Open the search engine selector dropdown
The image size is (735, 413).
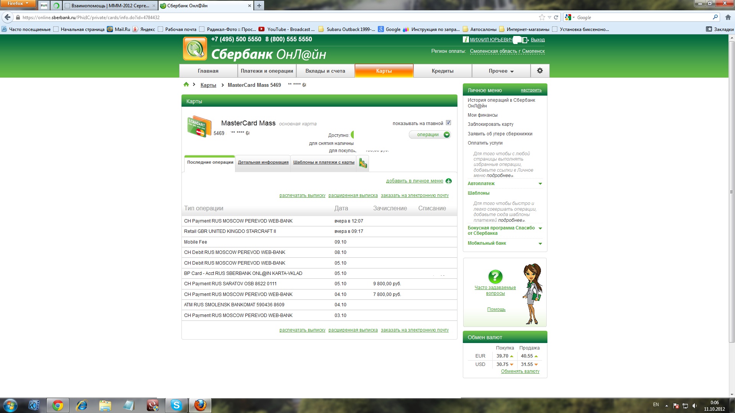[570, 17]
